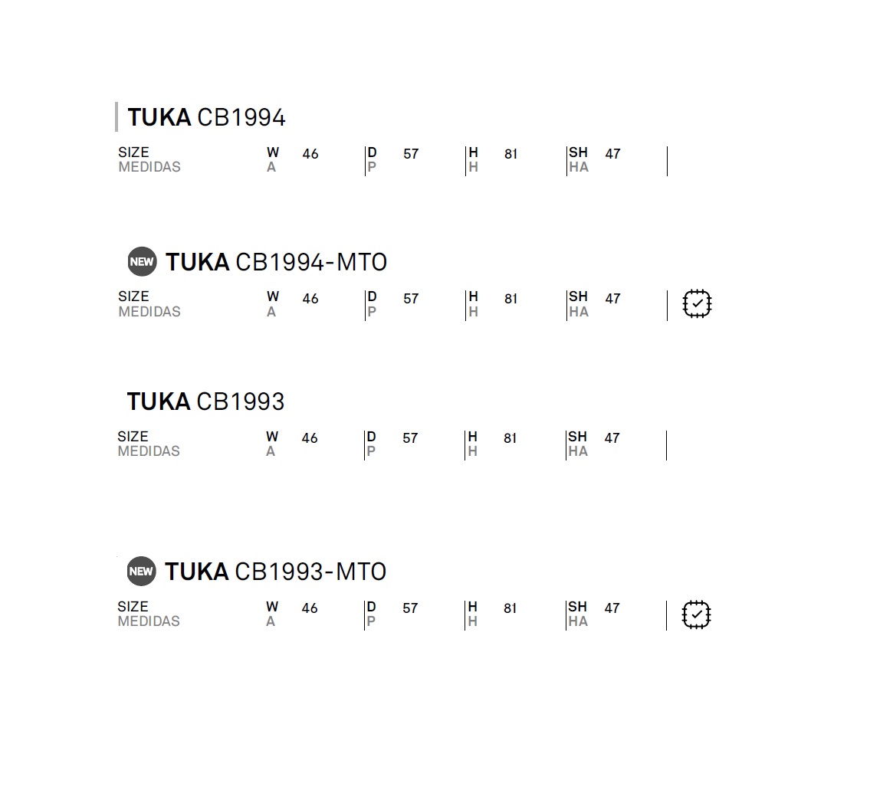The height and width of the screenshot is (793, 893).
Task: Click the seat height value 47 for CB1993-MTO
Action: coord(612,608)
